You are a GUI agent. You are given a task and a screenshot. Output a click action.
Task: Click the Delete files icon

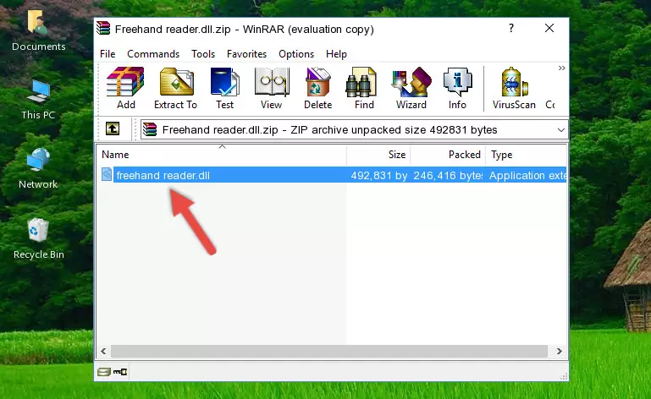pyautogui.click(x=318, y=88)
